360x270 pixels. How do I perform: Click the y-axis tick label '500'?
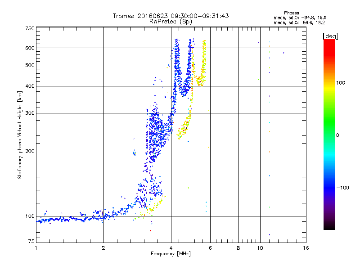[30, 65]
